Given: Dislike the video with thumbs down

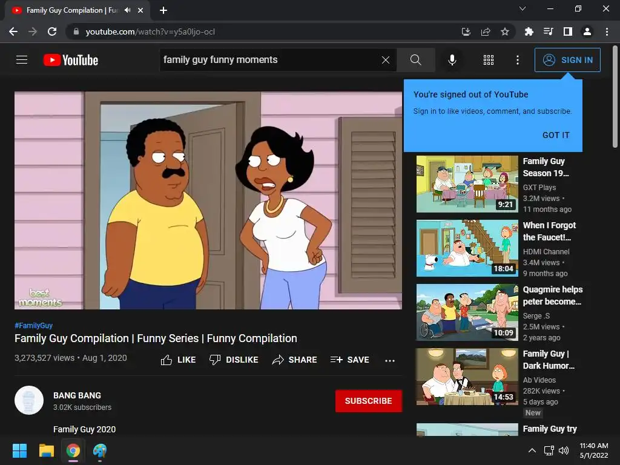Looking at the screenshot, I should 234,360.
